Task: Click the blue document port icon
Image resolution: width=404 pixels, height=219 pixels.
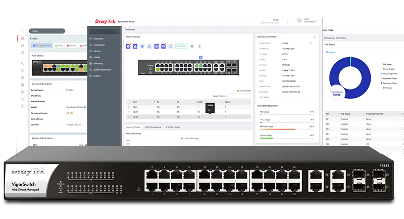Action: coord(156,46)
